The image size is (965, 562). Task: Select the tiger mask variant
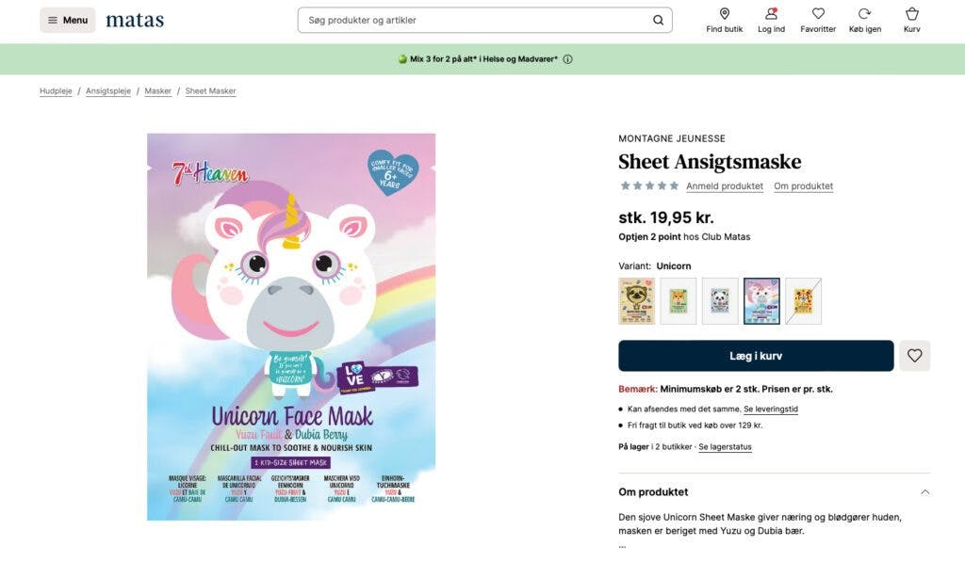[x=679, y=301]
